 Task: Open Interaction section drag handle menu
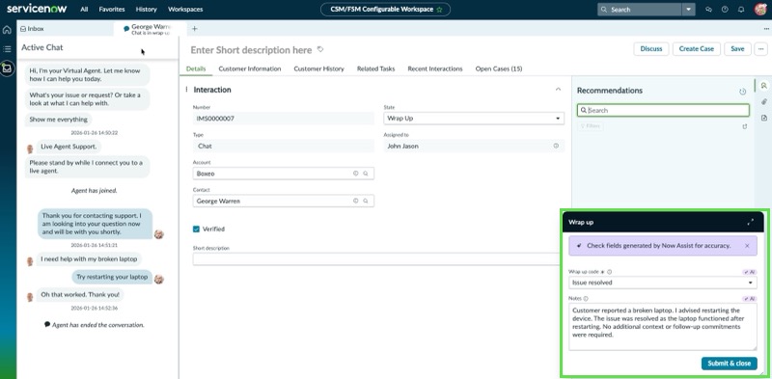click(186, 90)
